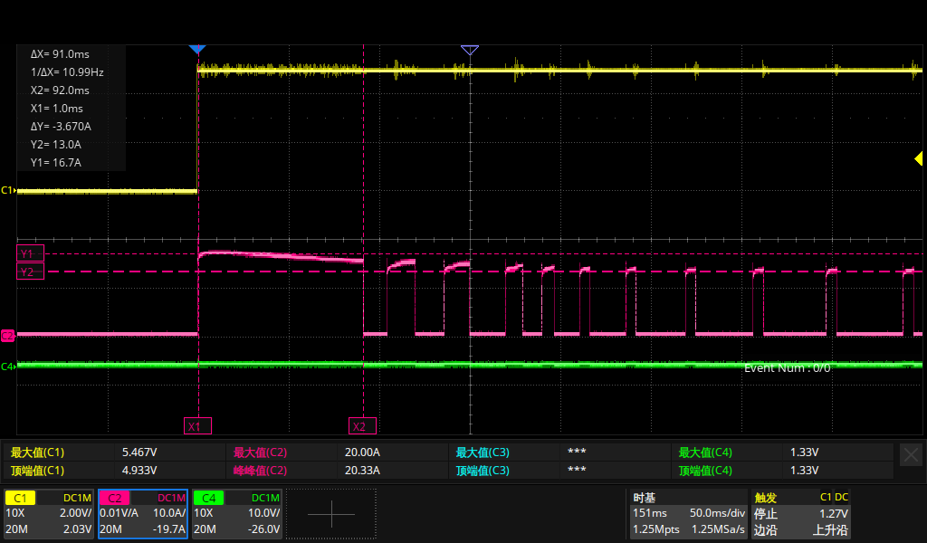Select the yellow trigger level arrow at right edge

pos(918,158)
